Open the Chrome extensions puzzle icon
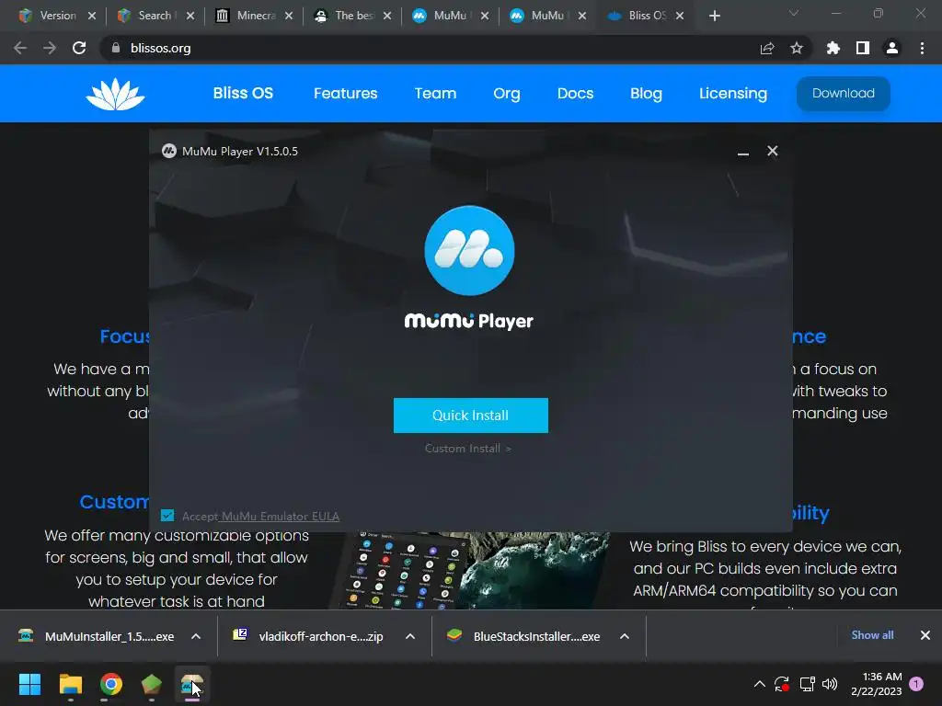Screen dimensions: 942x706 point(833,48)
